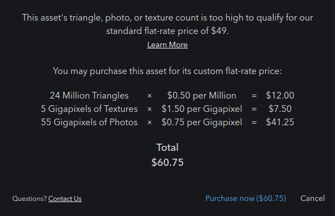
Task: Click the custom flat-rate price sentence
Action: [x=167, y=71]
